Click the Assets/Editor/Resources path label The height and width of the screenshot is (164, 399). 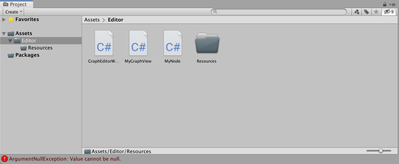pyautogui.click(x=121, y=151)
